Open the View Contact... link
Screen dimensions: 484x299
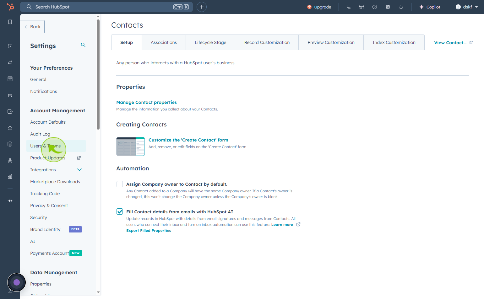coord(453,43)
